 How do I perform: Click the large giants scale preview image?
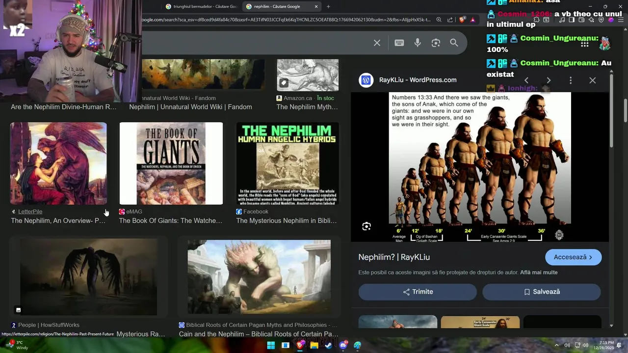click(480, 167)
